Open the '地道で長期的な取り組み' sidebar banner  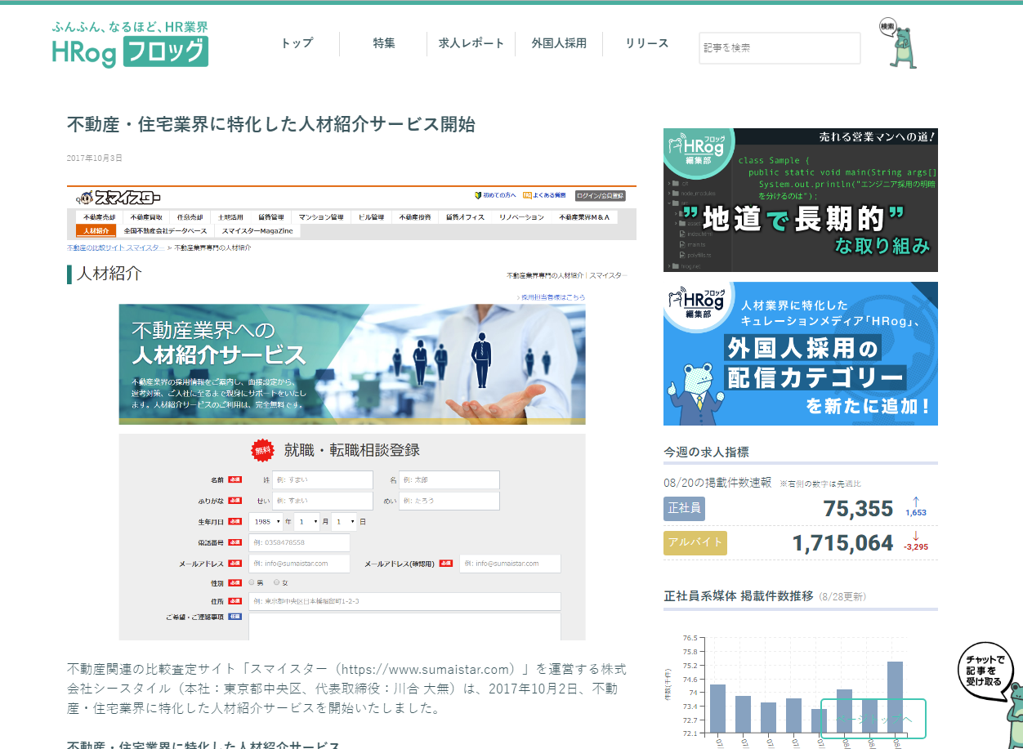coord(801,200)
